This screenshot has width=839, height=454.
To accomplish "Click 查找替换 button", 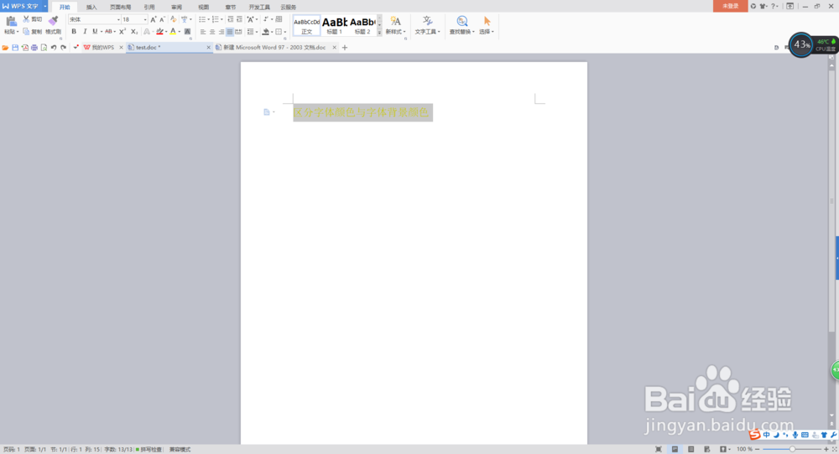I will pyautogui.click(x=461, y=25).
